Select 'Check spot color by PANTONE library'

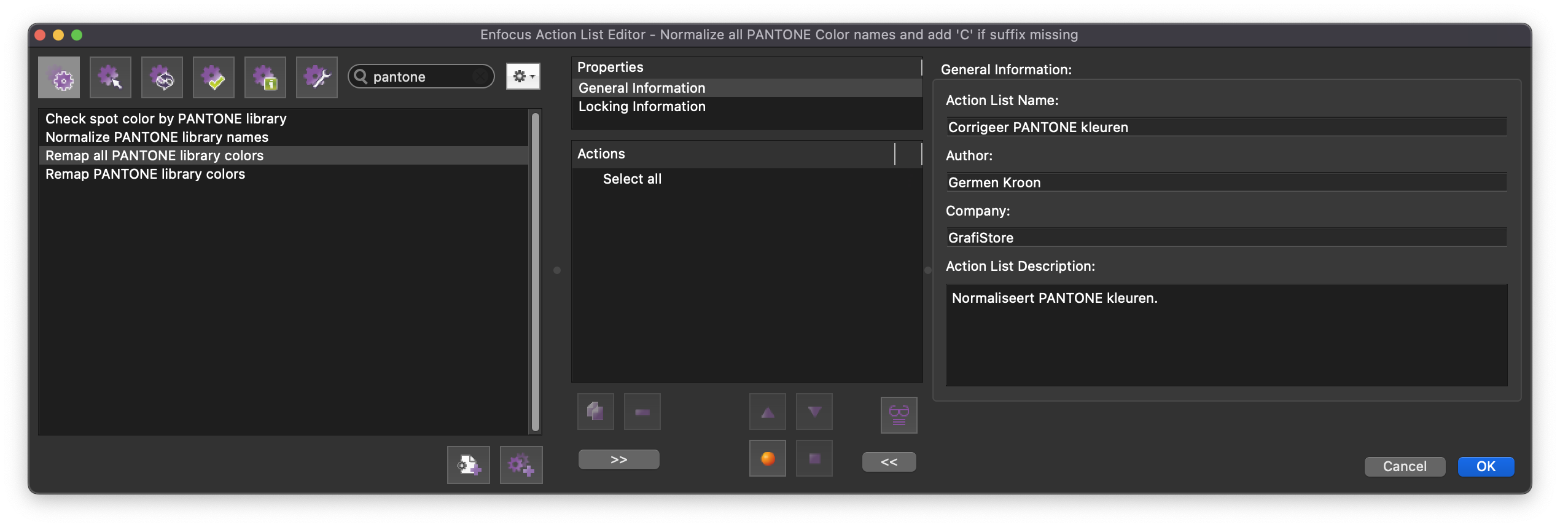(284, 119)
